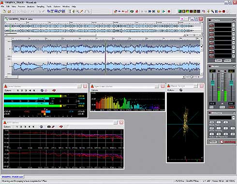237x184 pixels.
Task: Select Level Meter preset 1
Action: click(18, 90)
